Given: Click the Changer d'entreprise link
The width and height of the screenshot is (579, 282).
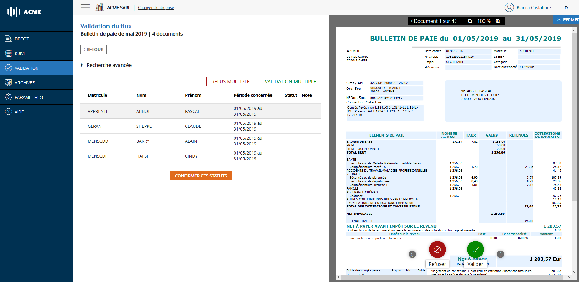Looking at the screenshot, I should 156,7.
